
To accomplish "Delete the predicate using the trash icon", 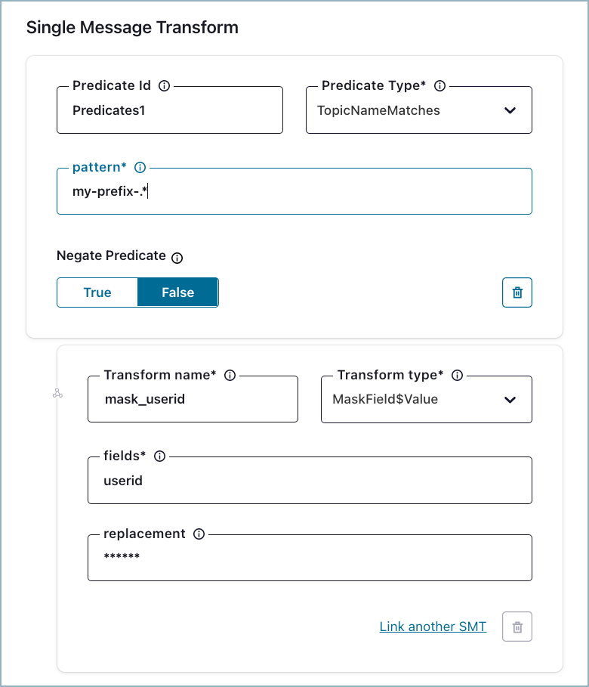I will click(x=517, y=292).
